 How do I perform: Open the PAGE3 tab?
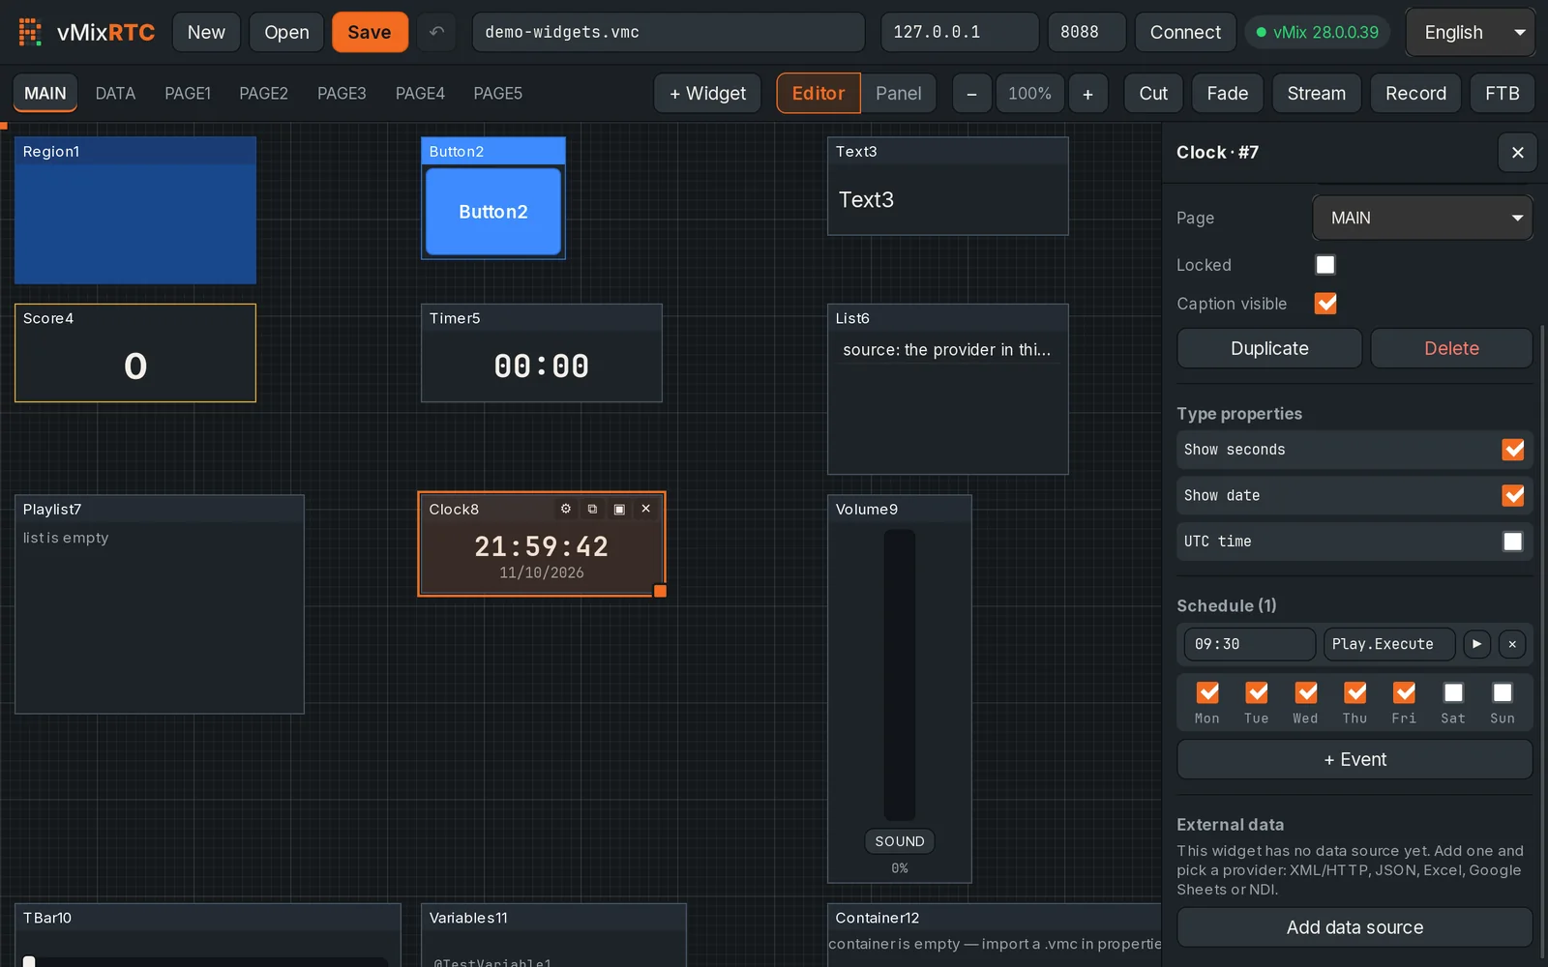[x=342, y=94]
